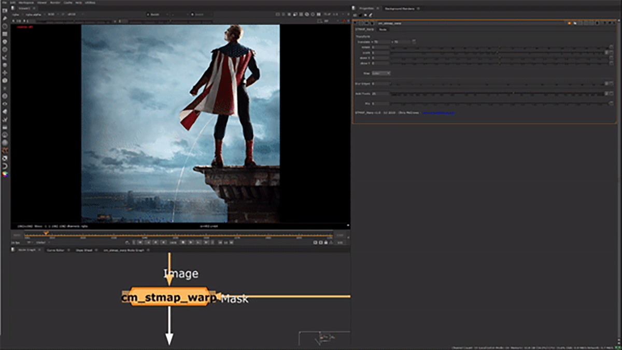Screen dimensions: 622x350
Task: Click the translate x value field
Action: [x=381, y=41]
